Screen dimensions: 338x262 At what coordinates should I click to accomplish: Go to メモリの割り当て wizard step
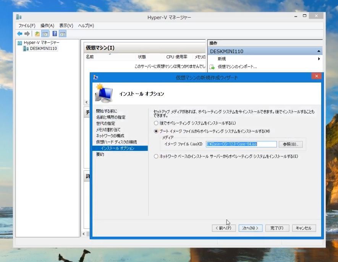pos(108,130)
